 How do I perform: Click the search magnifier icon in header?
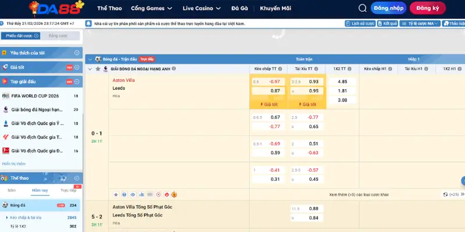coord(363,8)
